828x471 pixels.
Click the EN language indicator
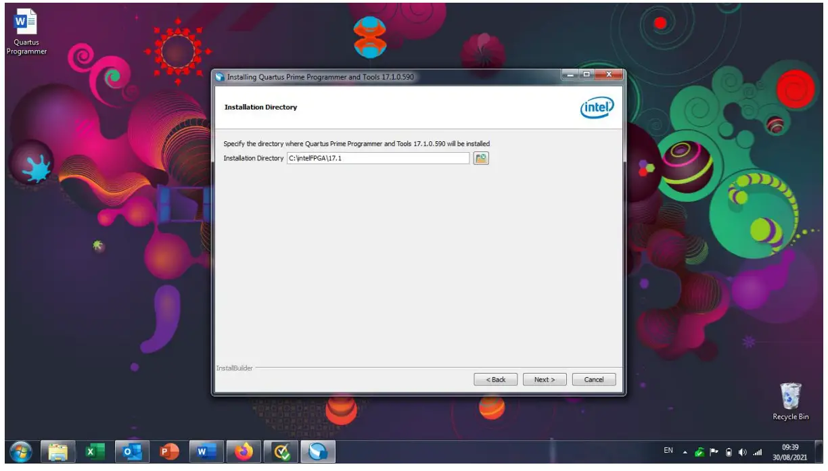point(668,451)
